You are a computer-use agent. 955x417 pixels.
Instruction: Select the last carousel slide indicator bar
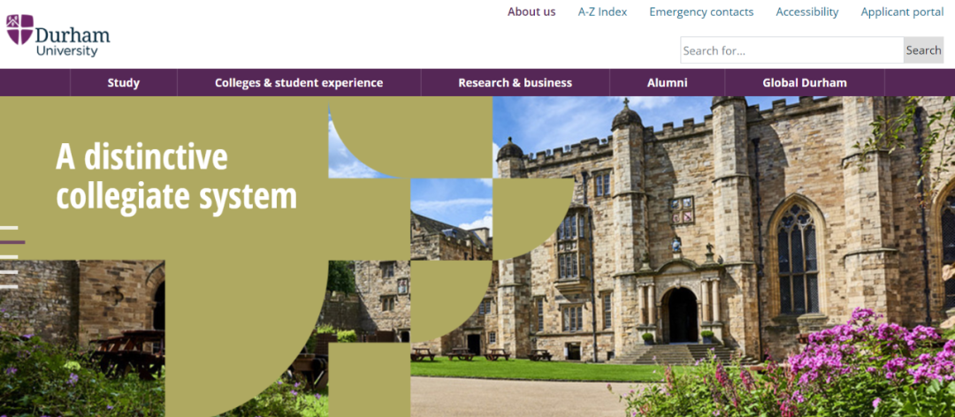[x=9, y=286]
